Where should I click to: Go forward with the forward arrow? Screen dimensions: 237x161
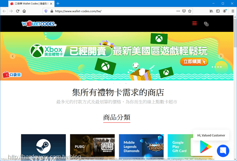(11, 11)
